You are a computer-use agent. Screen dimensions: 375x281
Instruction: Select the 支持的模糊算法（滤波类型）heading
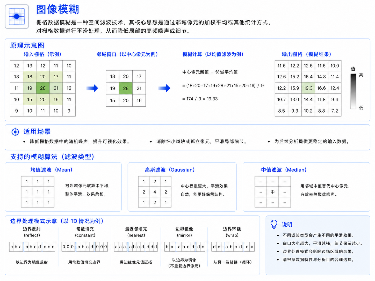click(x=52, y=157)
